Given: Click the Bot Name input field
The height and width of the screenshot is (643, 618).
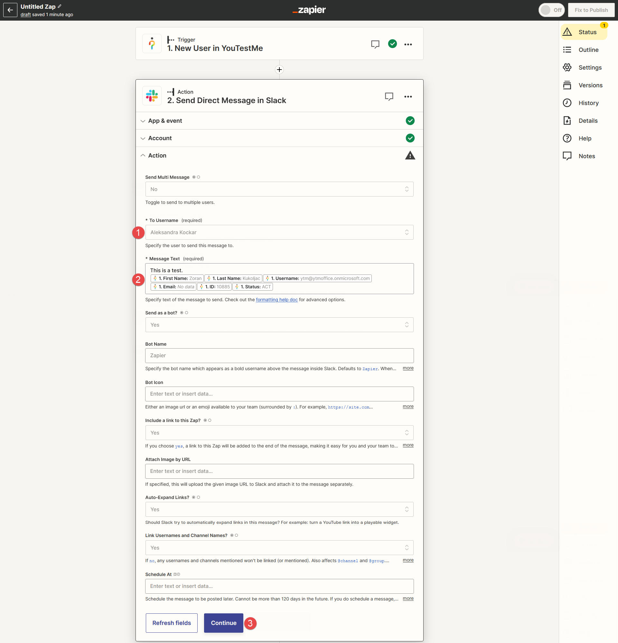Looking at the screenshot, I should click(x=279, y=356).
